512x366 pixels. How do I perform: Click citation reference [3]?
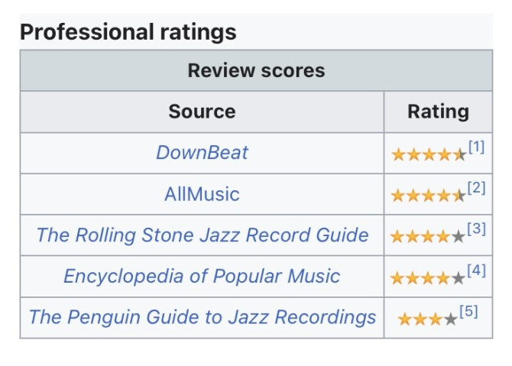pyautogui.click(x=476, y=228)
